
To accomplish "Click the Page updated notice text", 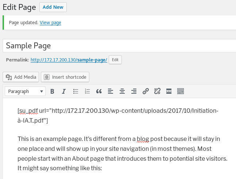I will point(23,23).
